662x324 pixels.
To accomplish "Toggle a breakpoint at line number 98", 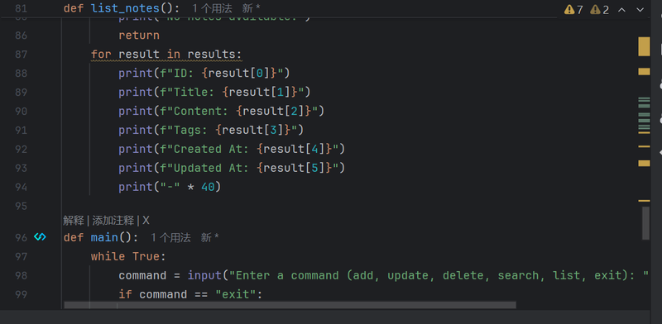I will click(x=22, y=275).
